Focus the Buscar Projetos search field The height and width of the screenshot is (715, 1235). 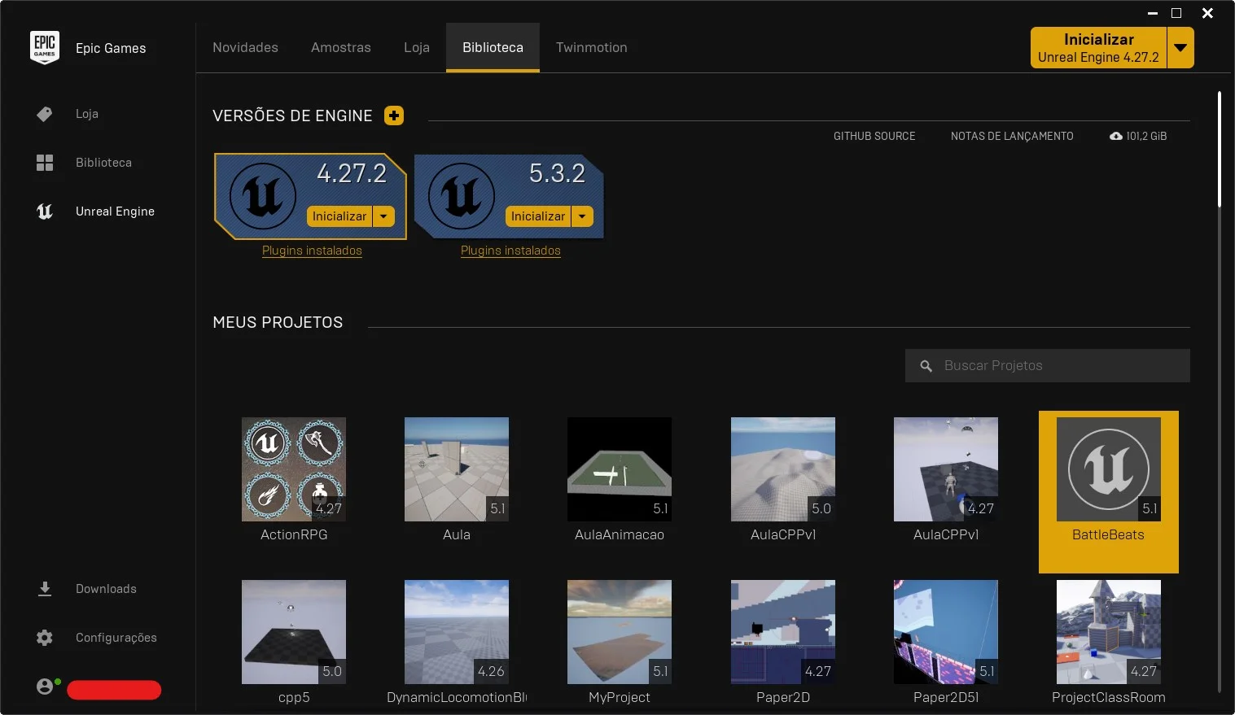[x=1048, y=366]
